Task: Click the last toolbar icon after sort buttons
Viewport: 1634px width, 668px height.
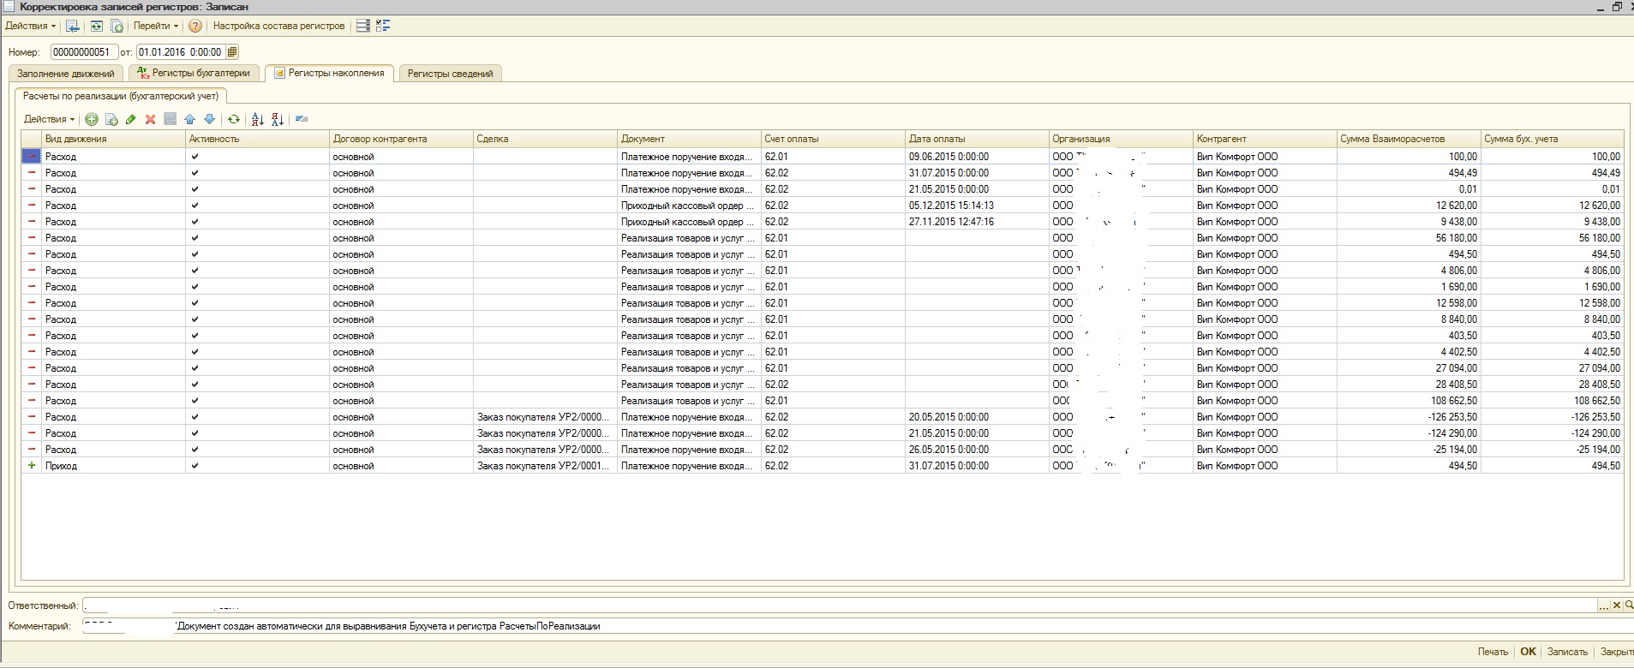Action: tap(302, 119)
